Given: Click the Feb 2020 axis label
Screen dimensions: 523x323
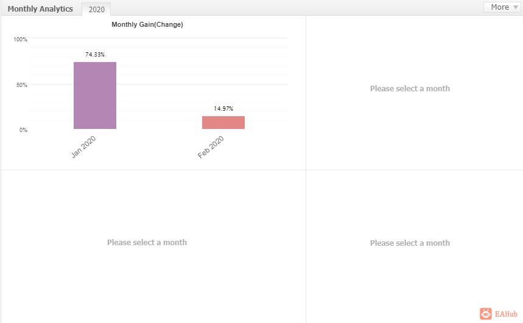Looking at the screenshot, I should (x=211, y=147).
